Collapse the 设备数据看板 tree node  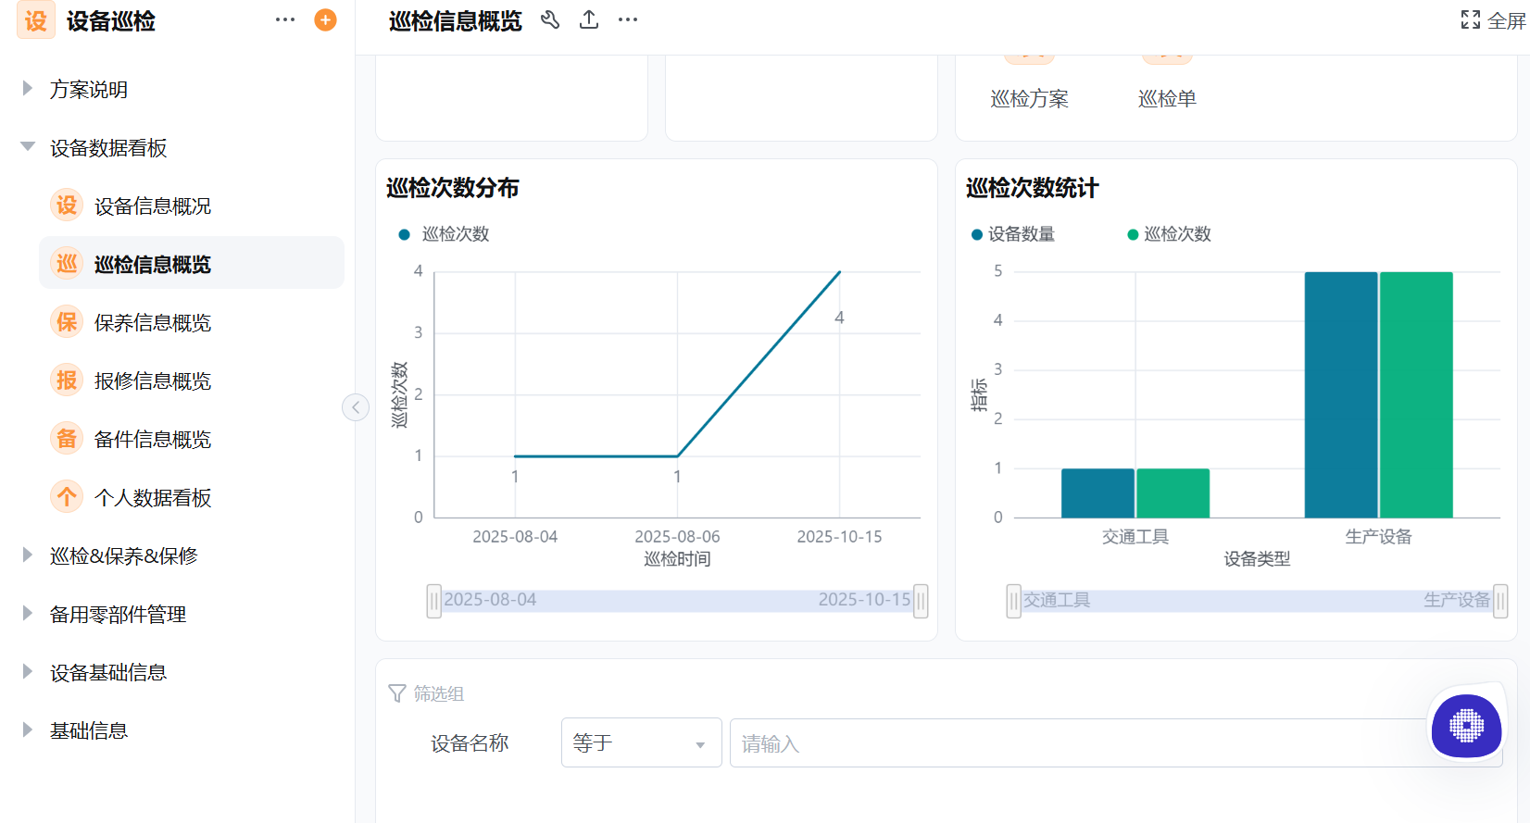click(28, 147)
